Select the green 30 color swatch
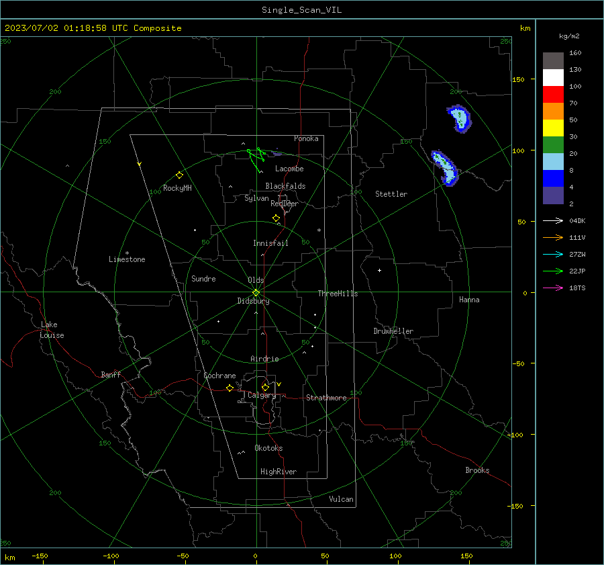 coord(553,144)
